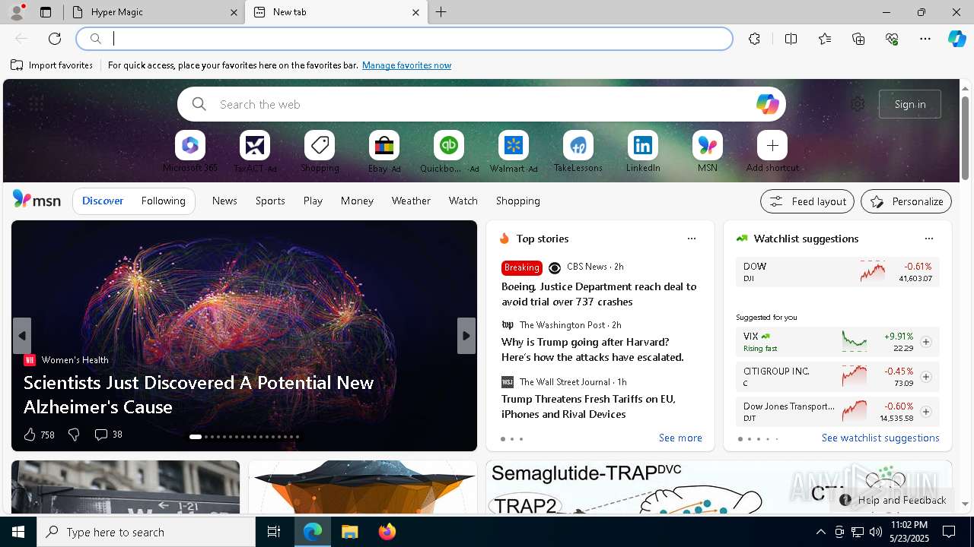Click Copilot icon in web search box

point(767,104)
